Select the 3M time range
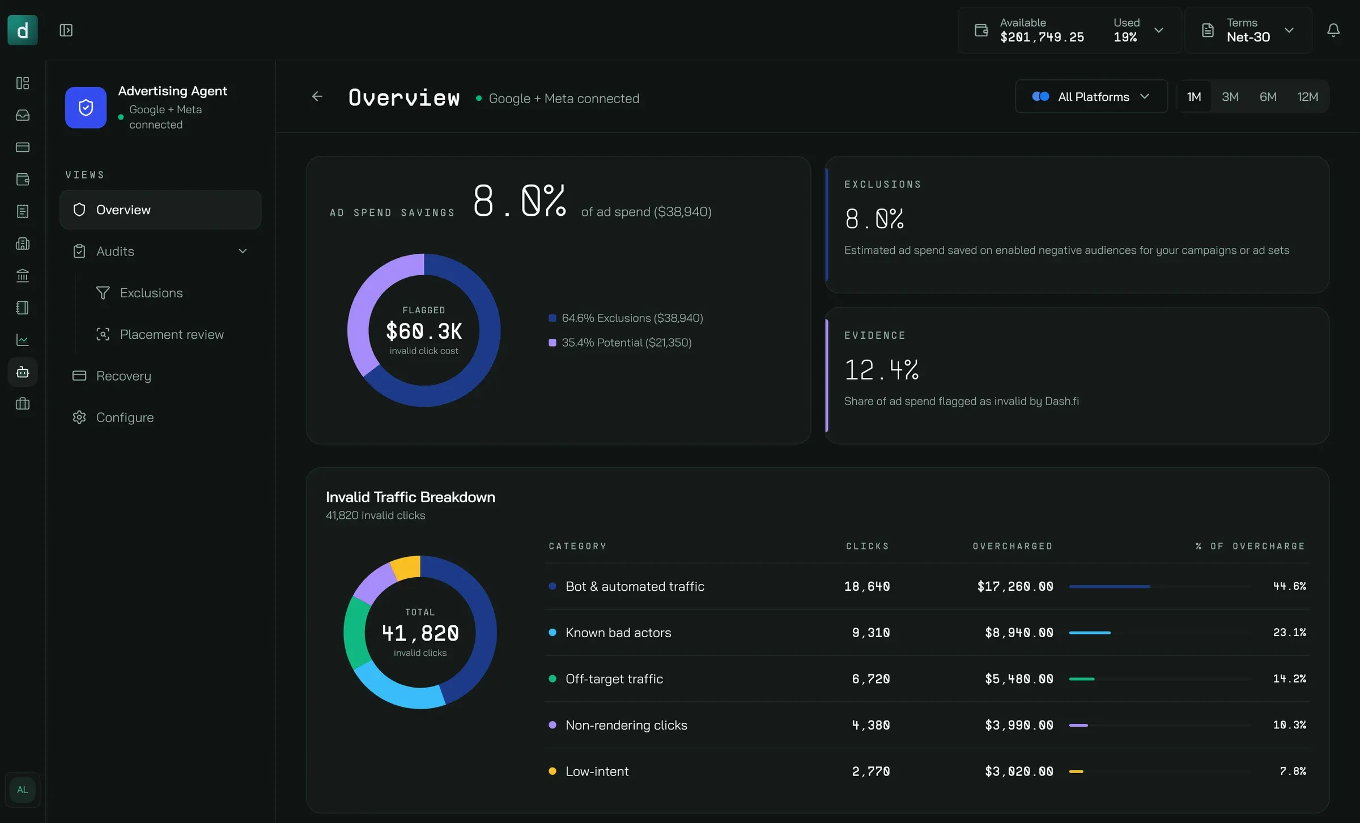The width and height of the screenshot is (1360, 823). pos(1230,97)
